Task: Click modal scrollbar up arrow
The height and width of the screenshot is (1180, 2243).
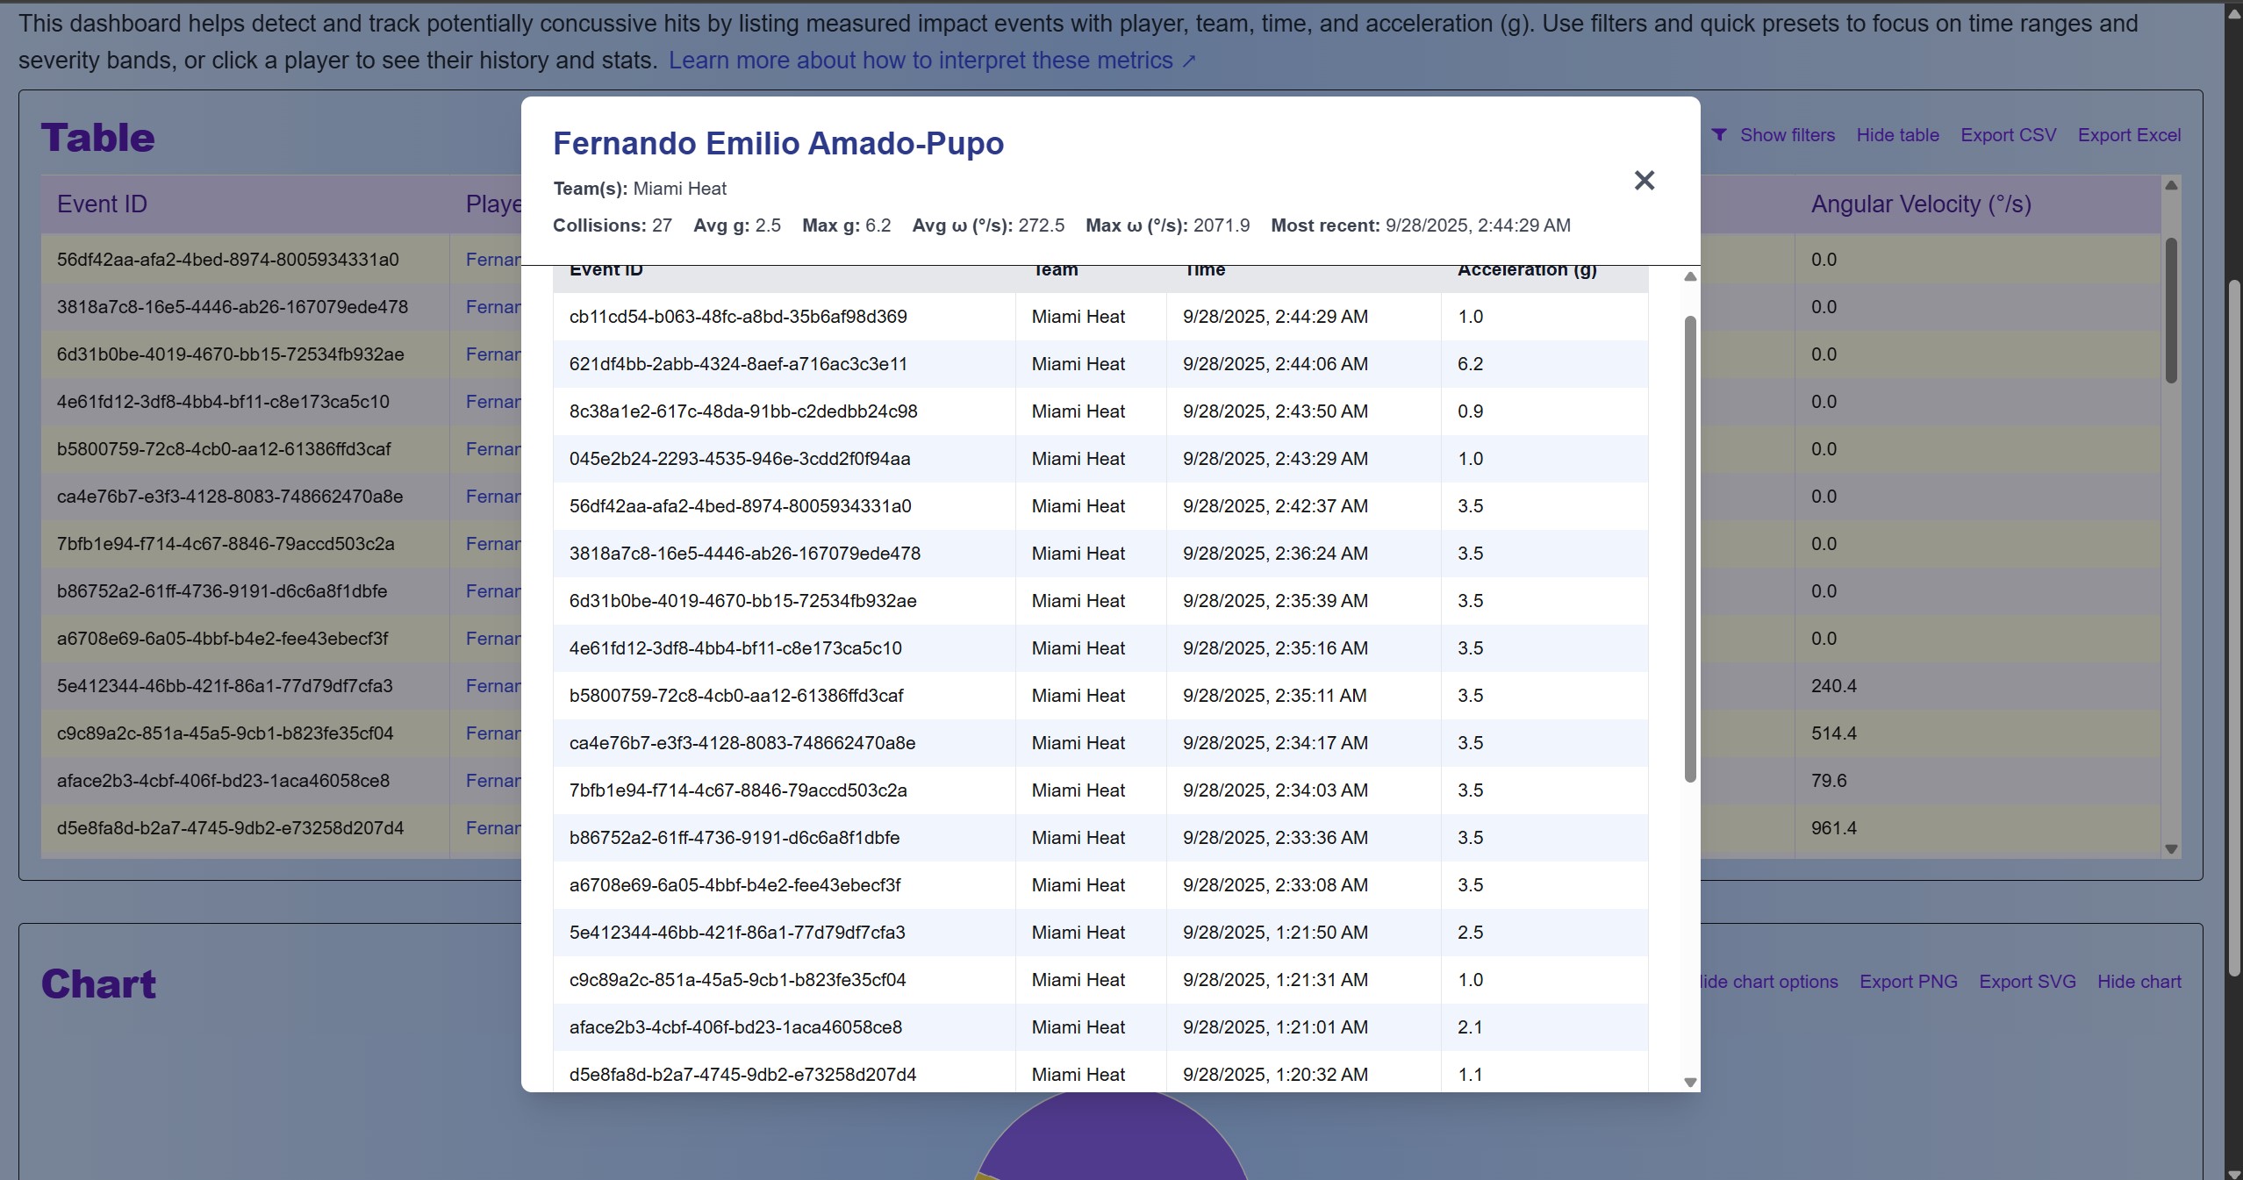Action: [1690, 277]
